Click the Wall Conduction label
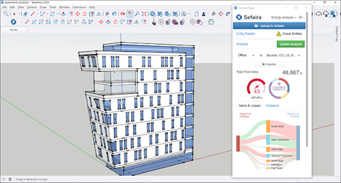This screenshot has width=341, height=183. click(280, 140)
